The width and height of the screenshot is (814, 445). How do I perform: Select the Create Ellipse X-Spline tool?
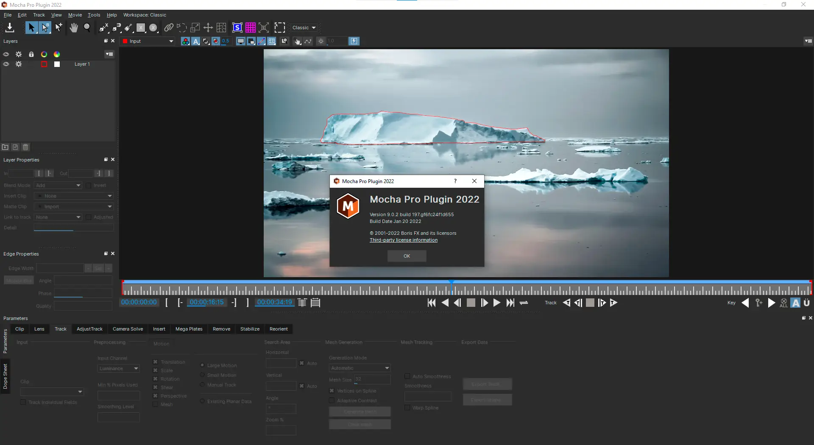(153, 28)
